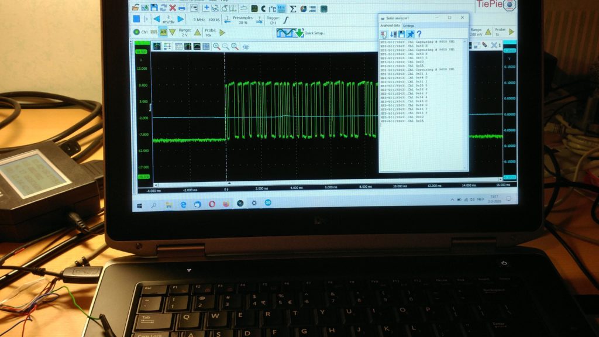
Task: Click the tree-structure icon in graph toolbar
Action: tap(167, 46)
